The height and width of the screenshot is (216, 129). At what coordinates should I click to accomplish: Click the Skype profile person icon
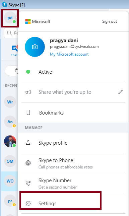pos(28,143)
